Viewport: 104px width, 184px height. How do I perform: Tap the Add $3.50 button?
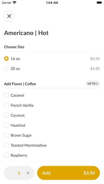pyautogui.click(x=68, y=173)
